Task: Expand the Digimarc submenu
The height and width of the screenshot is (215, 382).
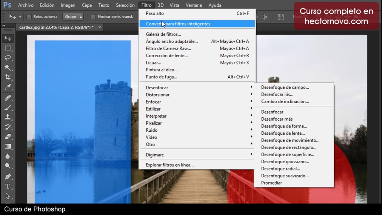Action: coord(197,155)
